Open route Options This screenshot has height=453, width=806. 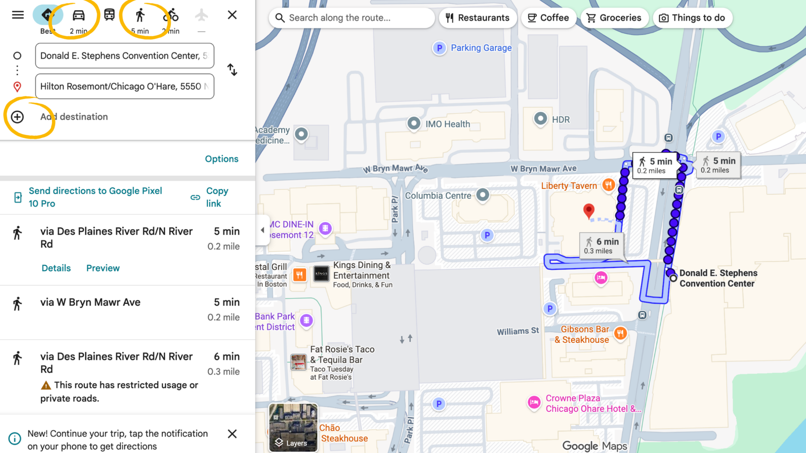[x=221, y=159]
